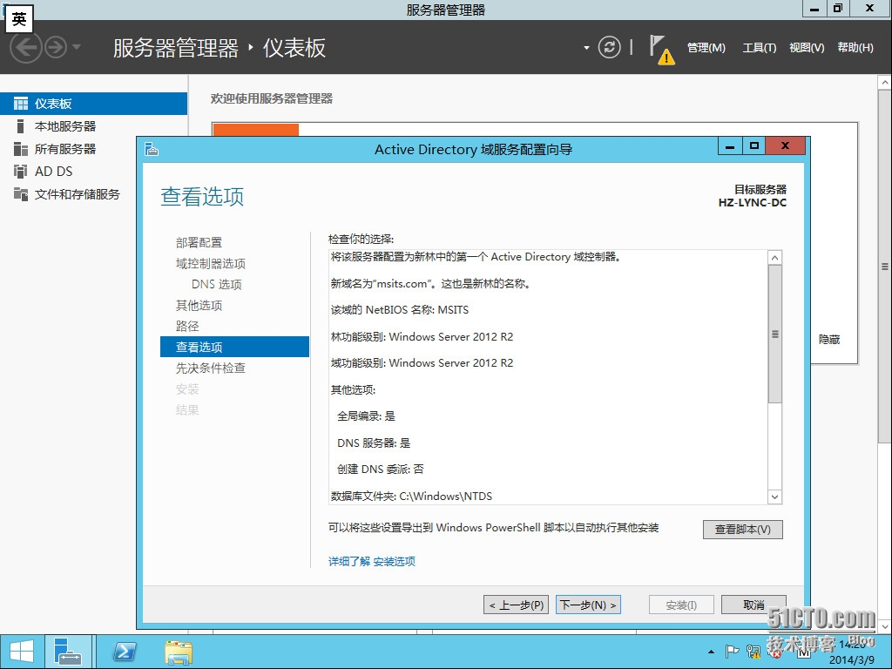Click the back navigation arrow in Server Manager
Screen dimensions: 892x669
pos(25,47)
